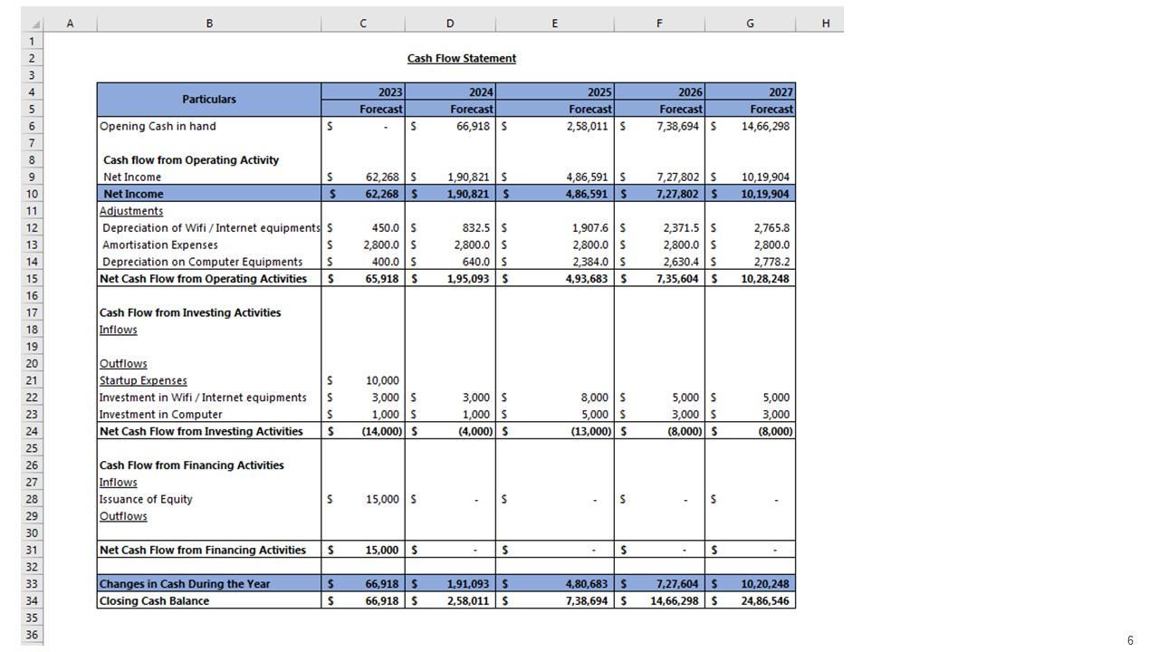Screen dimensions: 1159x652
Task: Select Changes in Cash During the Year label
Action: click(x=184, y=584)
